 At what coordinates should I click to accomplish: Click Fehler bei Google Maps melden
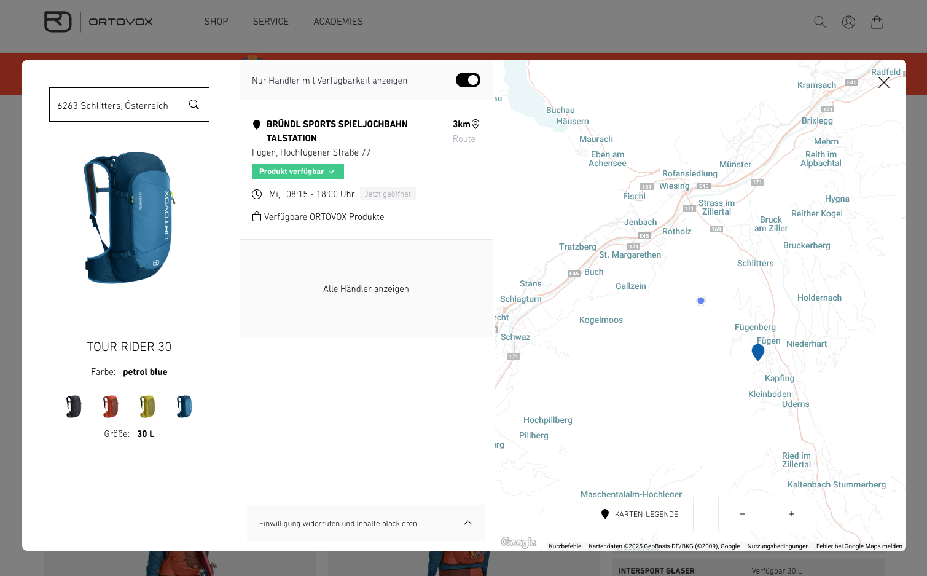tap(859, 546)
